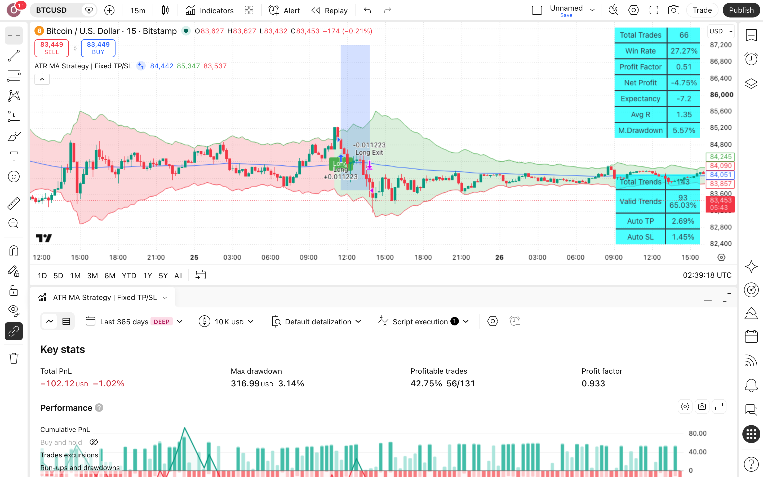Image resolution: width=763 pixels, height=477 pixels.
Task: Open the Unnamed layout dropdown arrow
Action: point(592,10)
